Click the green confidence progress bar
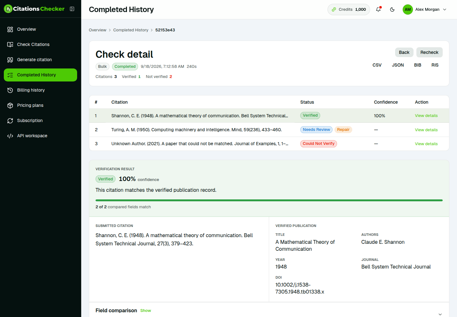457x317 pixels. [269, 200]
